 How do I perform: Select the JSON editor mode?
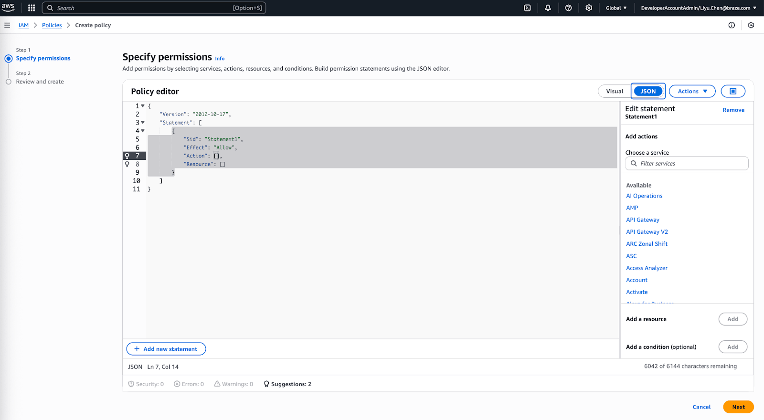[x=648, y=91]
